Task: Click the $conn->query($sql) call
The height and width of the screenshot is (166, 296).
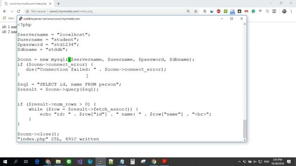Action: 71,89
